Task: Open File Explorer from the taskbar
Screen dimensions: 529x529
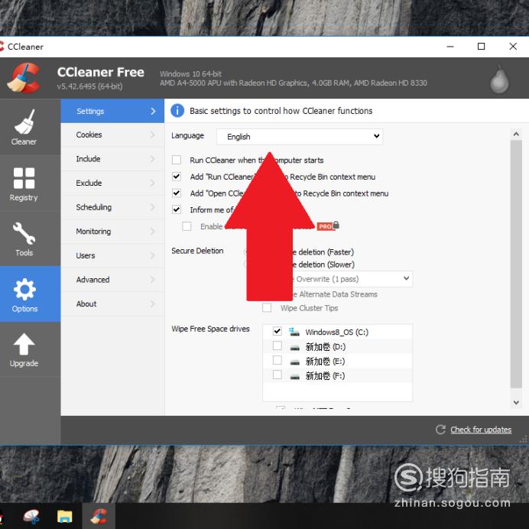Action: point(64,517)
